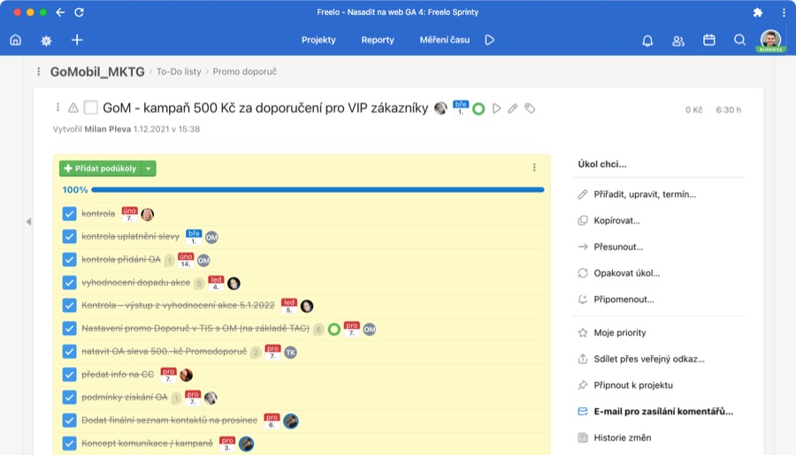Go back with the back arrow
Viewport: 796px width, 455px height.
click(x=60, y=12)
